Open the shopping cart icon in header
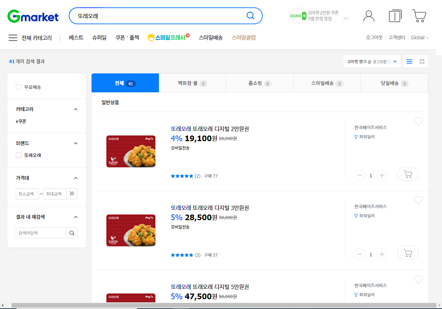This screenshot has height=309, width=442. [419, 16]
